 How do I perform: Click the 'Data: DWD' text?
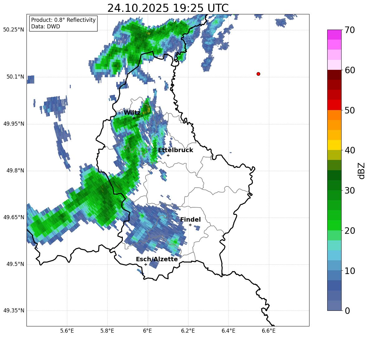[x=46, y=26]
